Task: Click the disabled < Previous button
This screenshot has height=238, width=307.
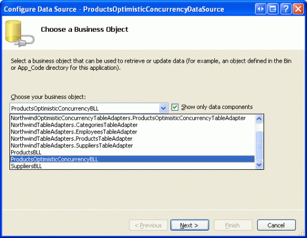Action: pos(148,225)
